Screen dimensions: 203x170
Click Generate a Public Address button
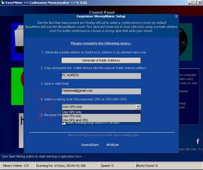coord(101,61)
